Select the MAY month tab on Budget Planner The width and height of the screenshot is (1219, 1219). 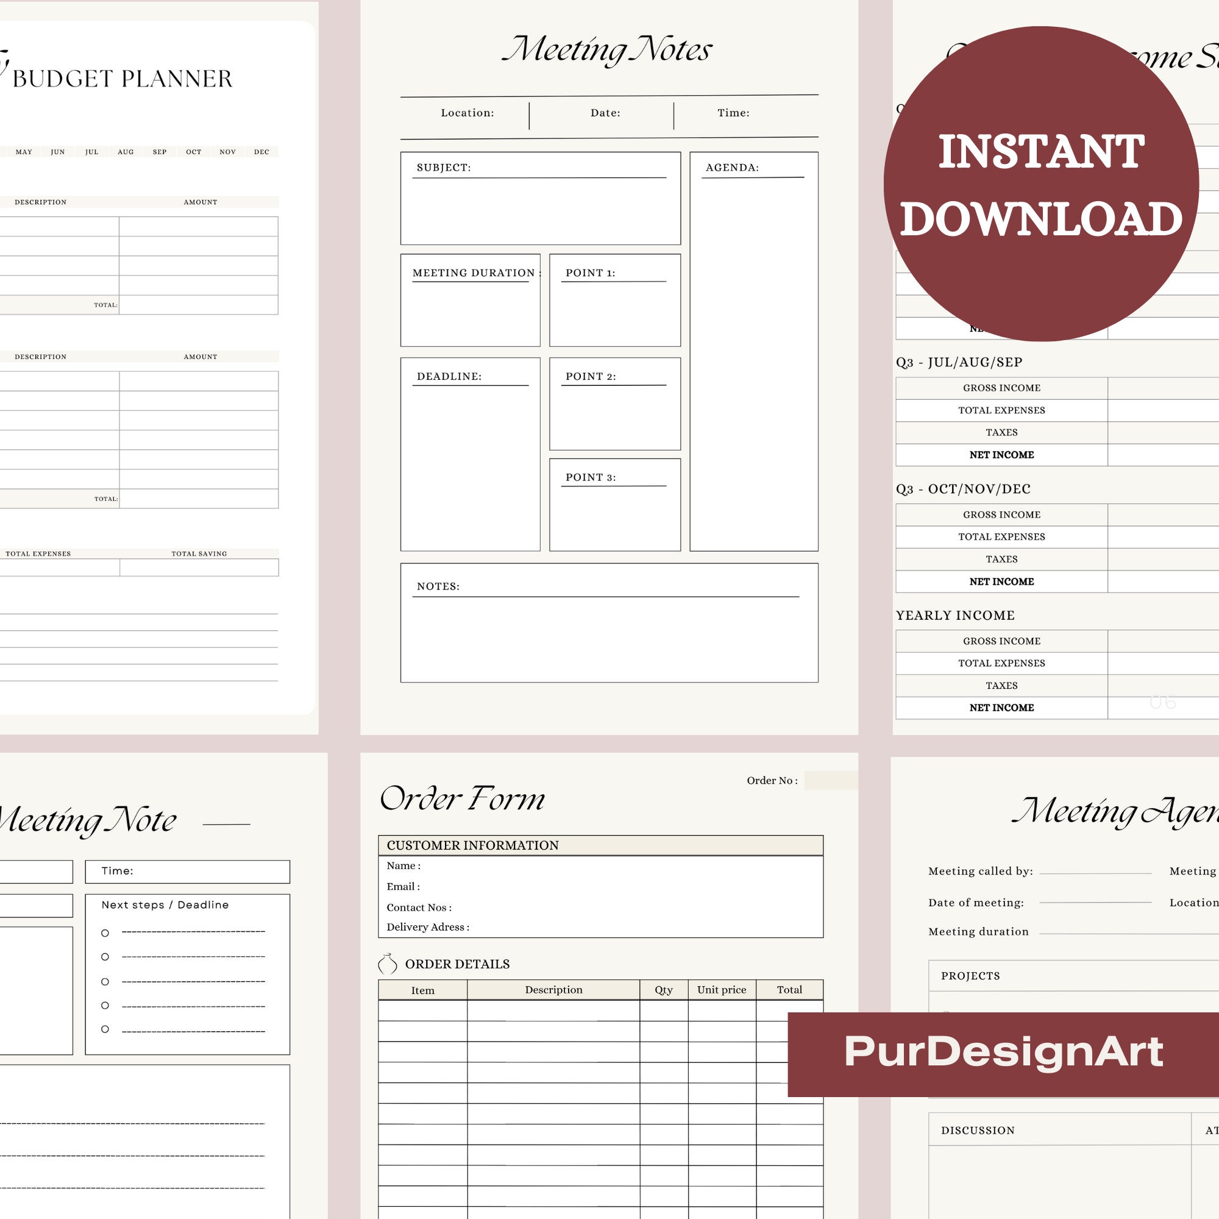coord(24,151)
